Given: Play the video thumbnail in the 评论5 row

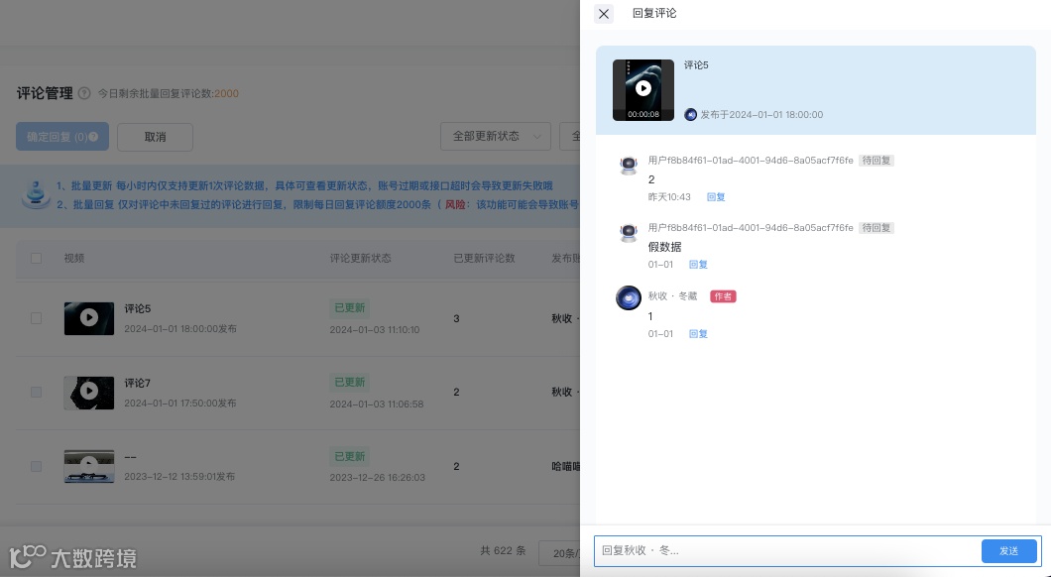Looking at the screenshot, I should point(89,318).
